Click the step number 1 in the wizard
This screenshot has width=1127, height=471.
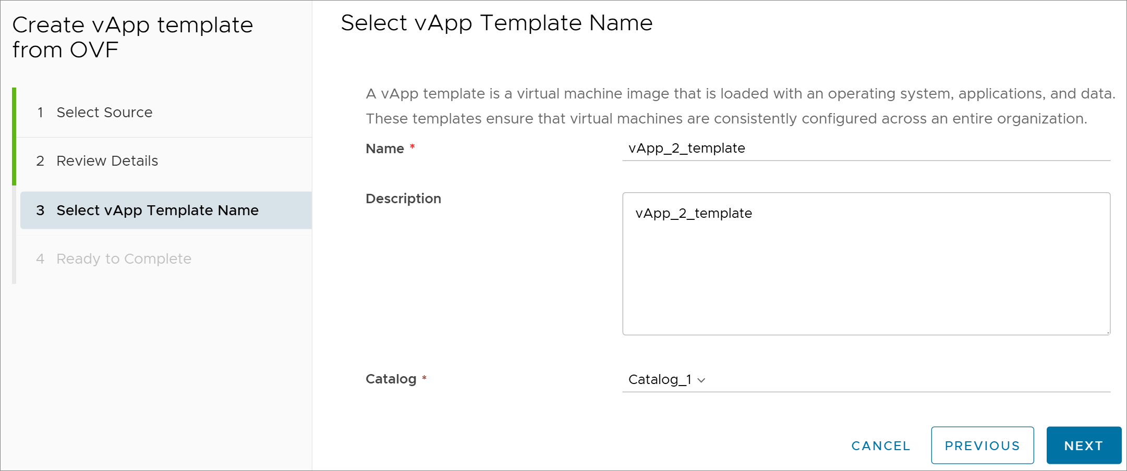pos(40,113)
